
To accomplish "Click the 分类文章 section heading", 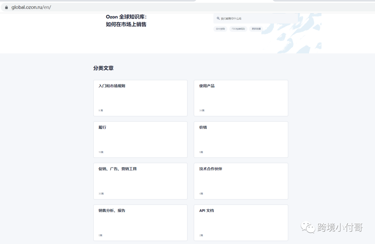I will (103, 68).
